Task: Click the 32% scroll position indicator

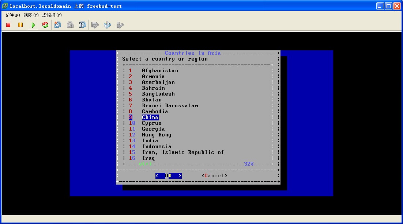Action: (249, 164)
